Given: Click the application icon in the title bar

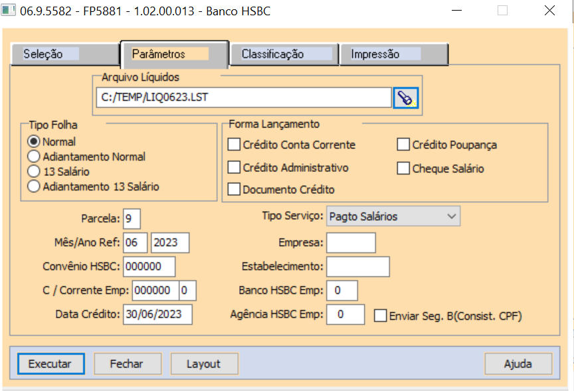Looking at the screenshot, I should point(8,10).
